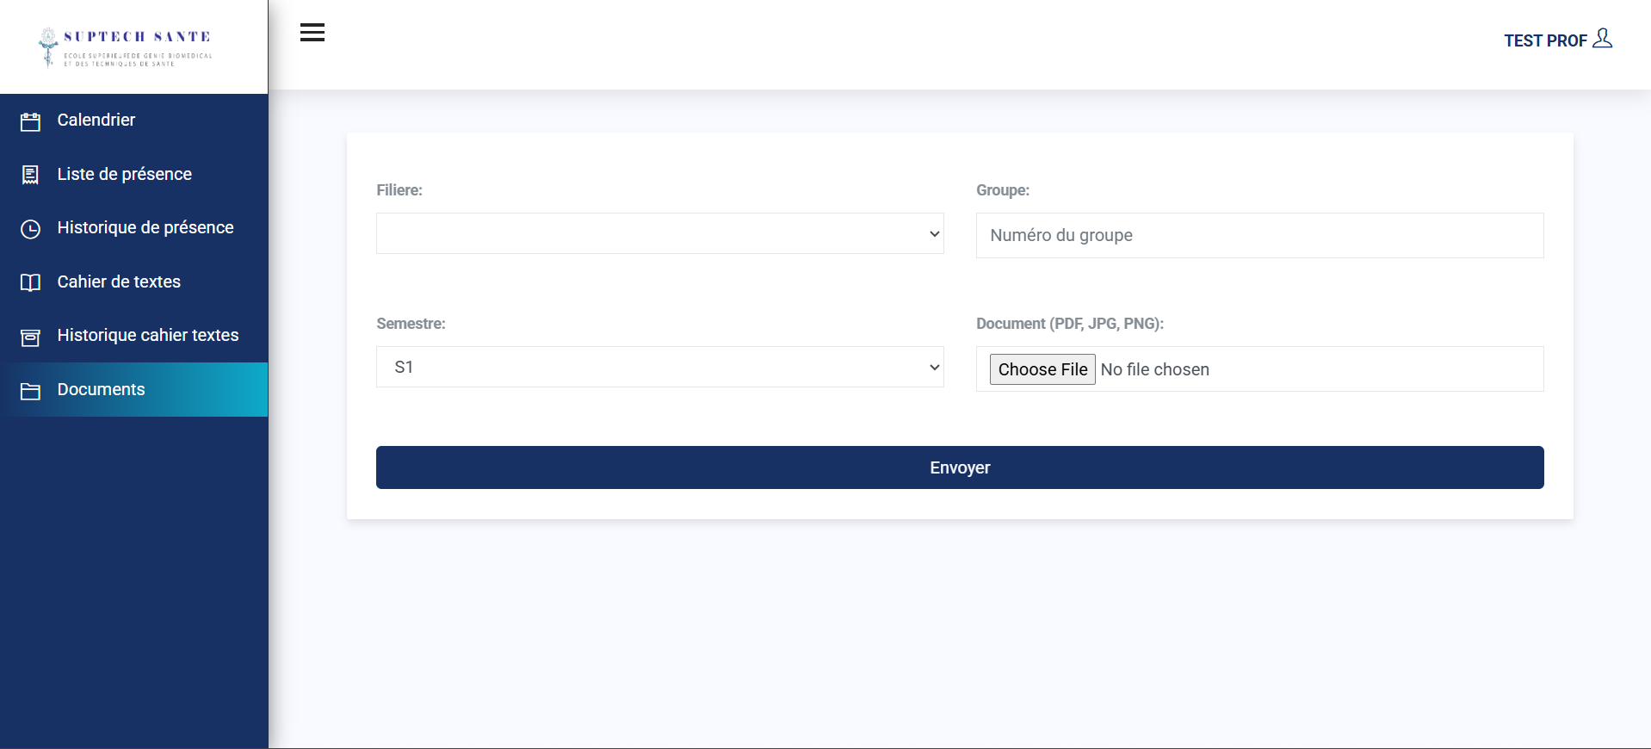
Task: Click the open book icon for Cahier de textes
Action: pos(30,282)
